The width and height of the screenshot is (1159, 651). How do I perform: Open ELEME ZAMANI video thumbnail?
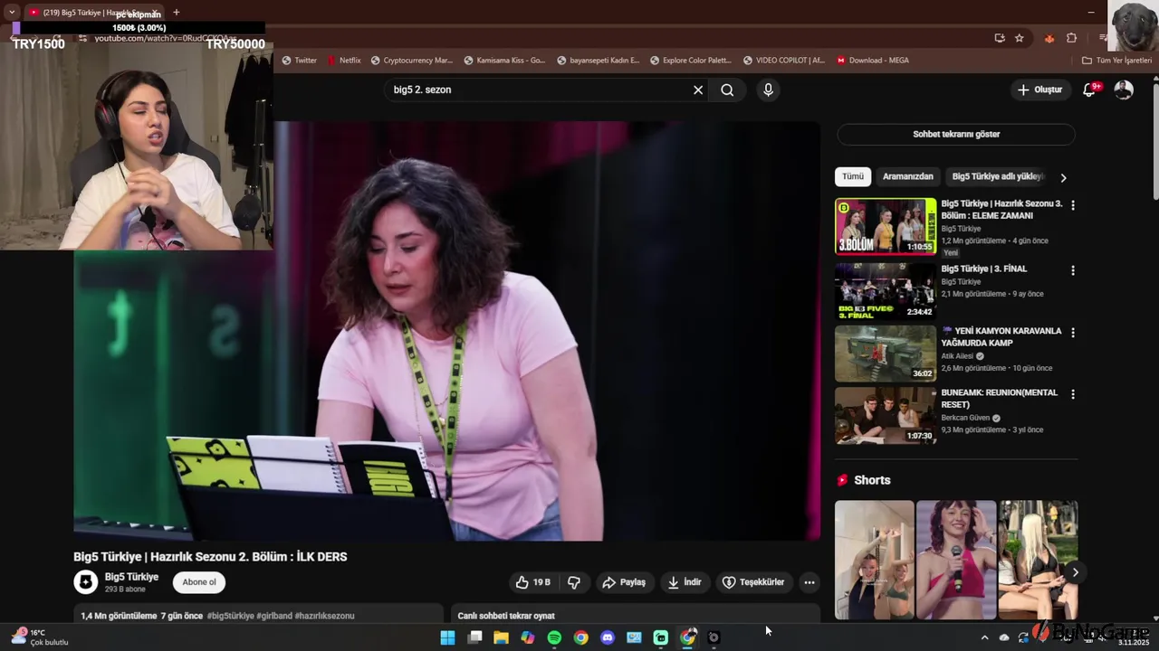point(886,226)
